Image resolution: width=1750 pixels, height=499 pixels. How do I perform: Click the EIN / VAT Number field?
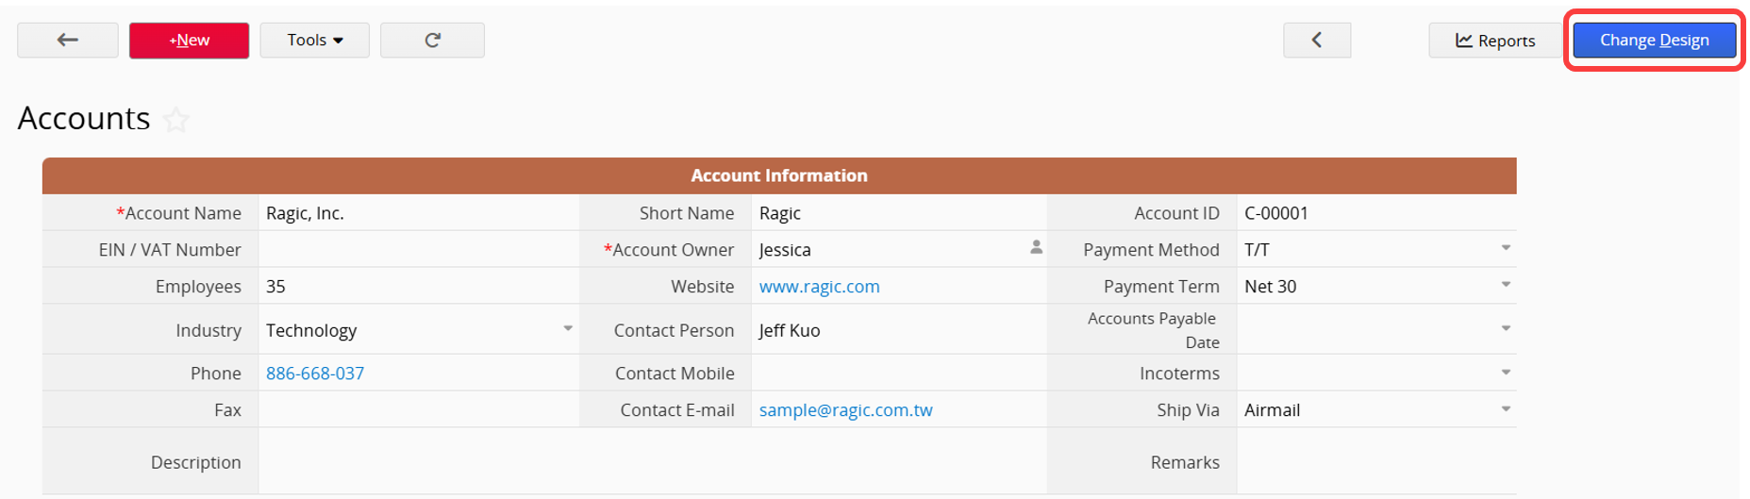click(x=419, y=250)
